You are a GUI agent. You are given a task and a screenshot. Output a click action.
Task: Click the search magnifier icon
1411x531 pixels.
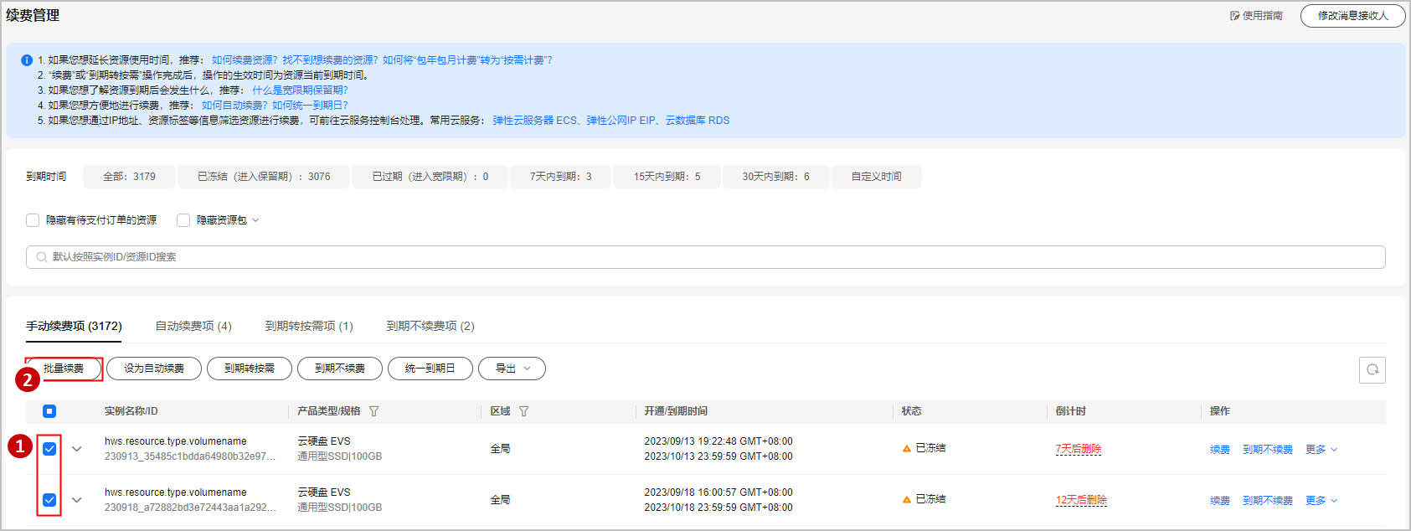tap(41, 257)
